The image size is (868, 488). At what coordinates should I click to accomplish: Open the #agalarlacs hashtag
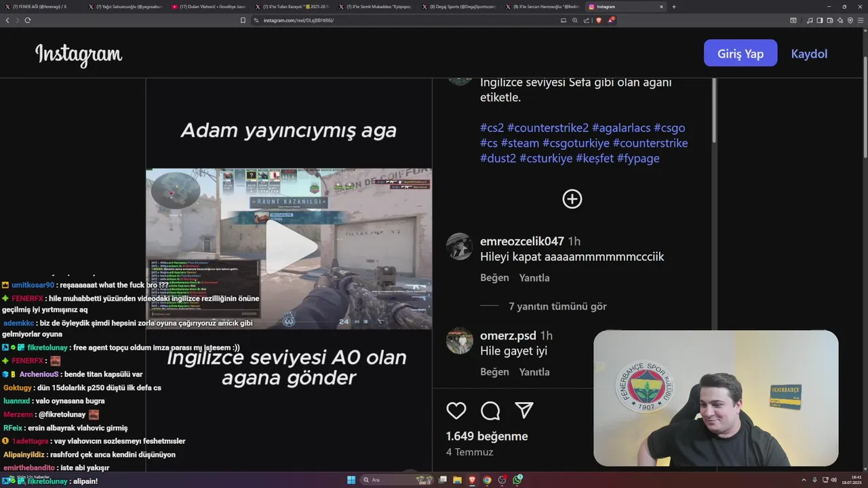(621, 127)
